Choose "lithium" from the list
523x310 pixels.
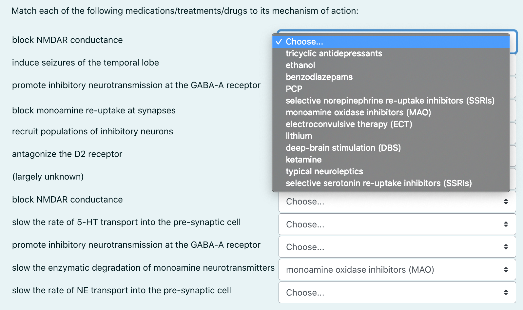[x=299, y=136]
